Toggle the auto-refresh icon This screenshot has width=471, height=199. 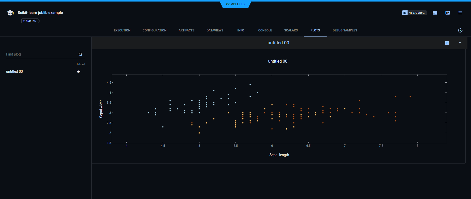(x=460, y=30)
